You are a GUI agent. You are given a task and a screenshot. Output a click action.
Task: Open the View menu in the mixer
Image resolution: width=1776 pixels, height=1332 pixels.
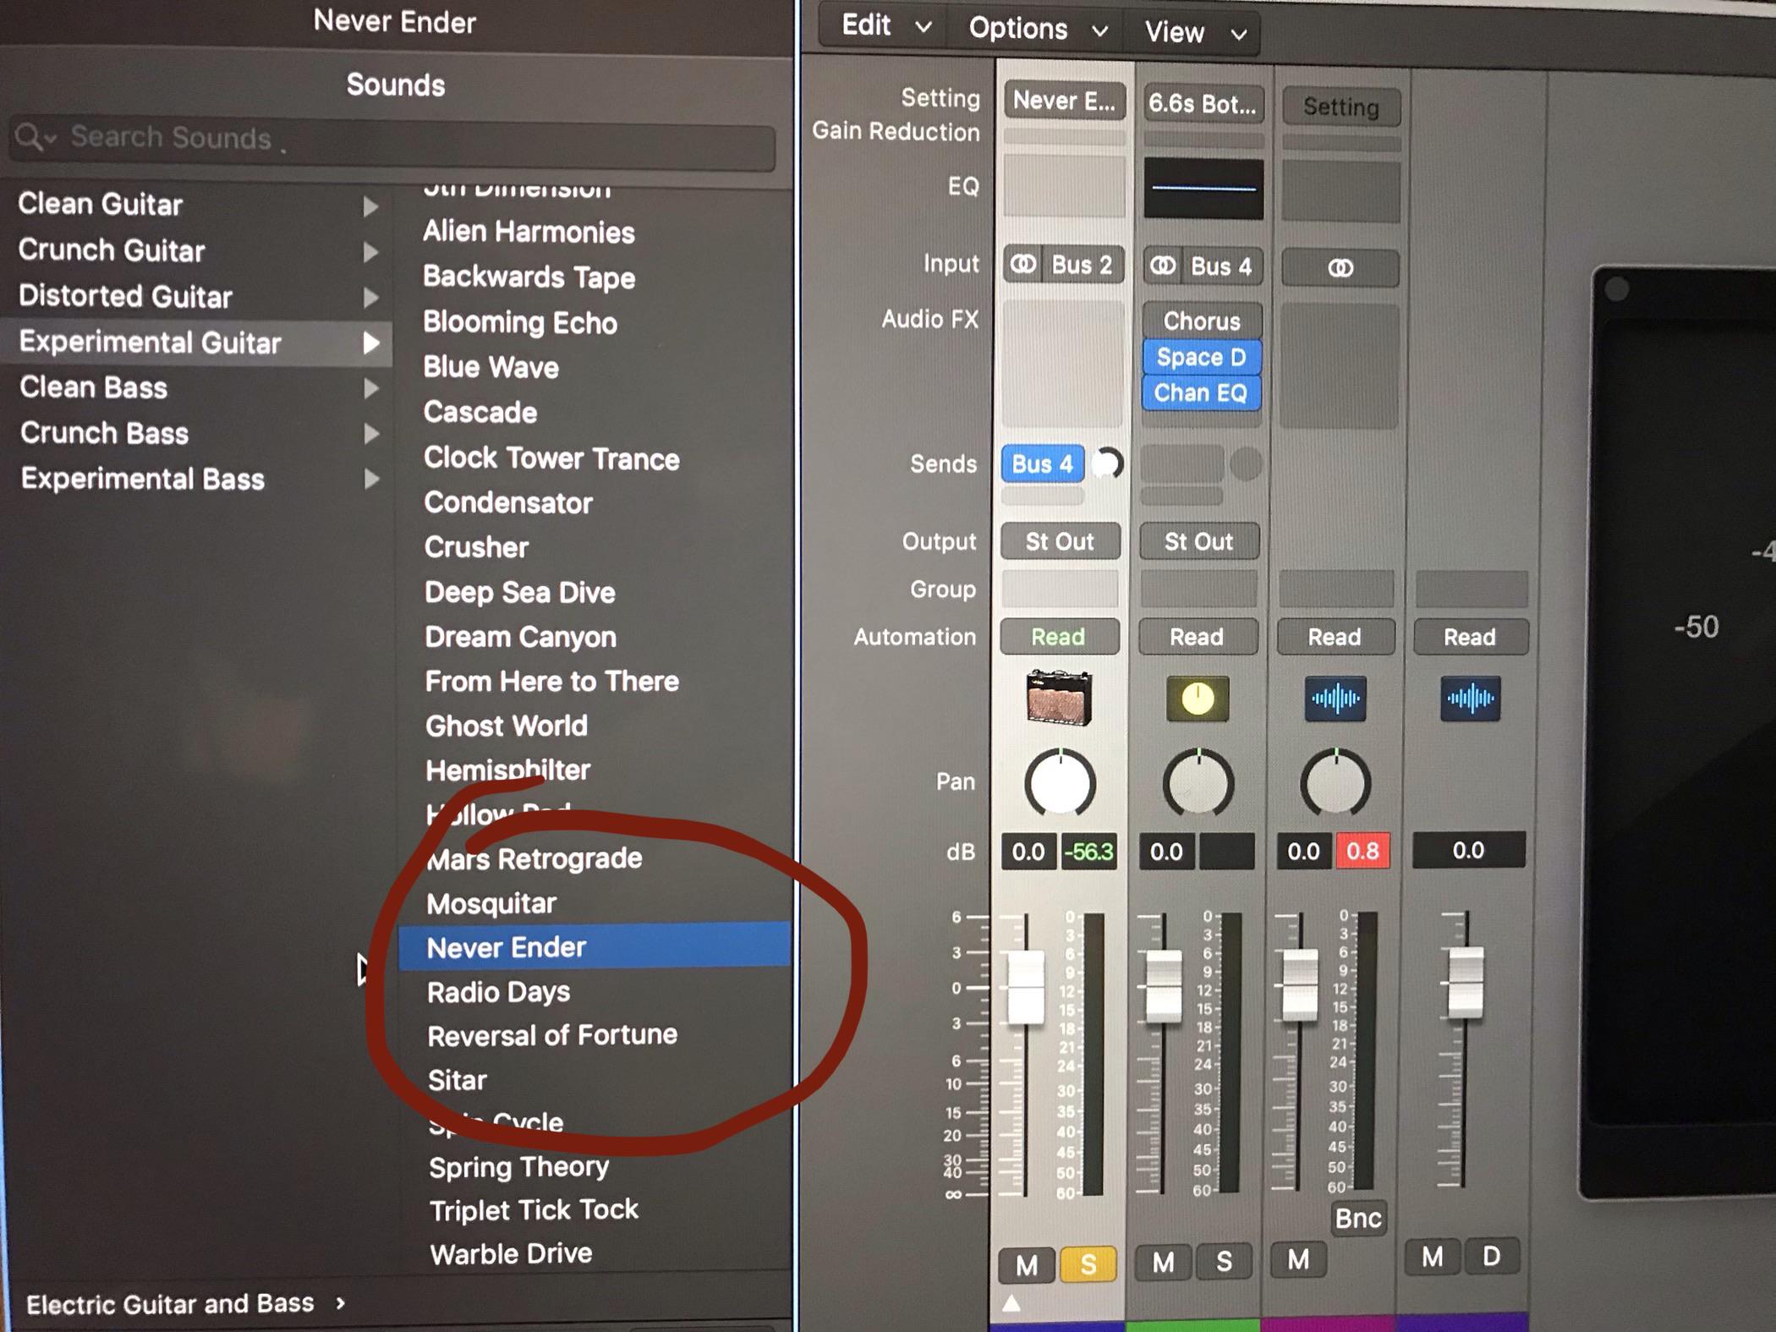1194,33
